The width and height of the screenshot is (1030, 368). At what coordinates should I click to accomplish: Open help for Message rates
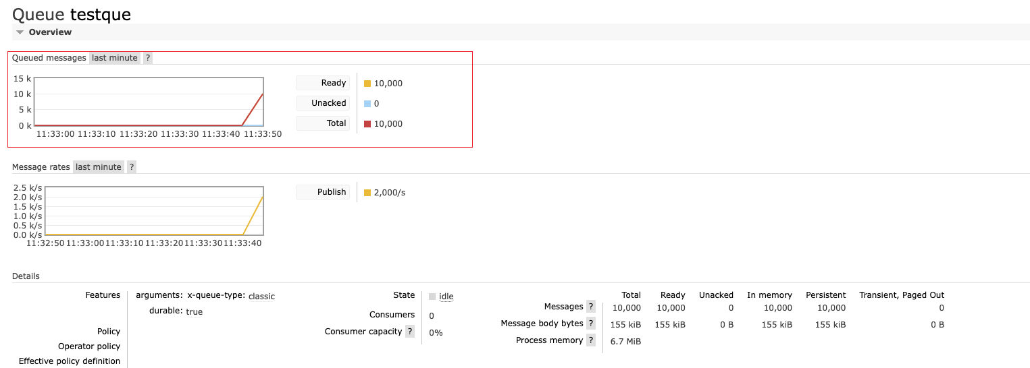(x=132, y=167)
